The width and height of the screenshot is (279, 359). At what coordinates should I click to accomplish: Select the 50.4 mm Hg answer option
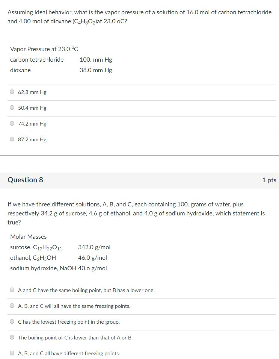click(12, 108)
